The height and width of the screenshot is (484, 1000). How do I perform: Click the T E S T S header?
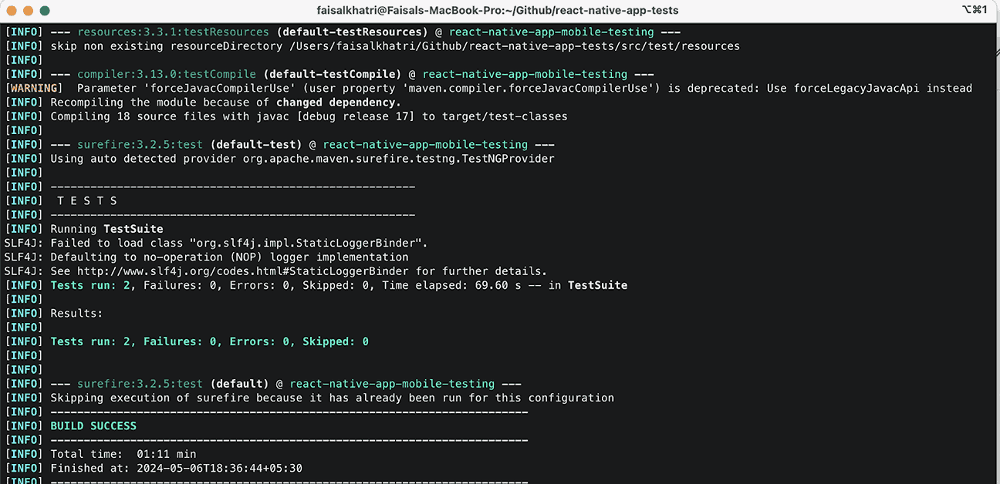click(x=85, y=200)
